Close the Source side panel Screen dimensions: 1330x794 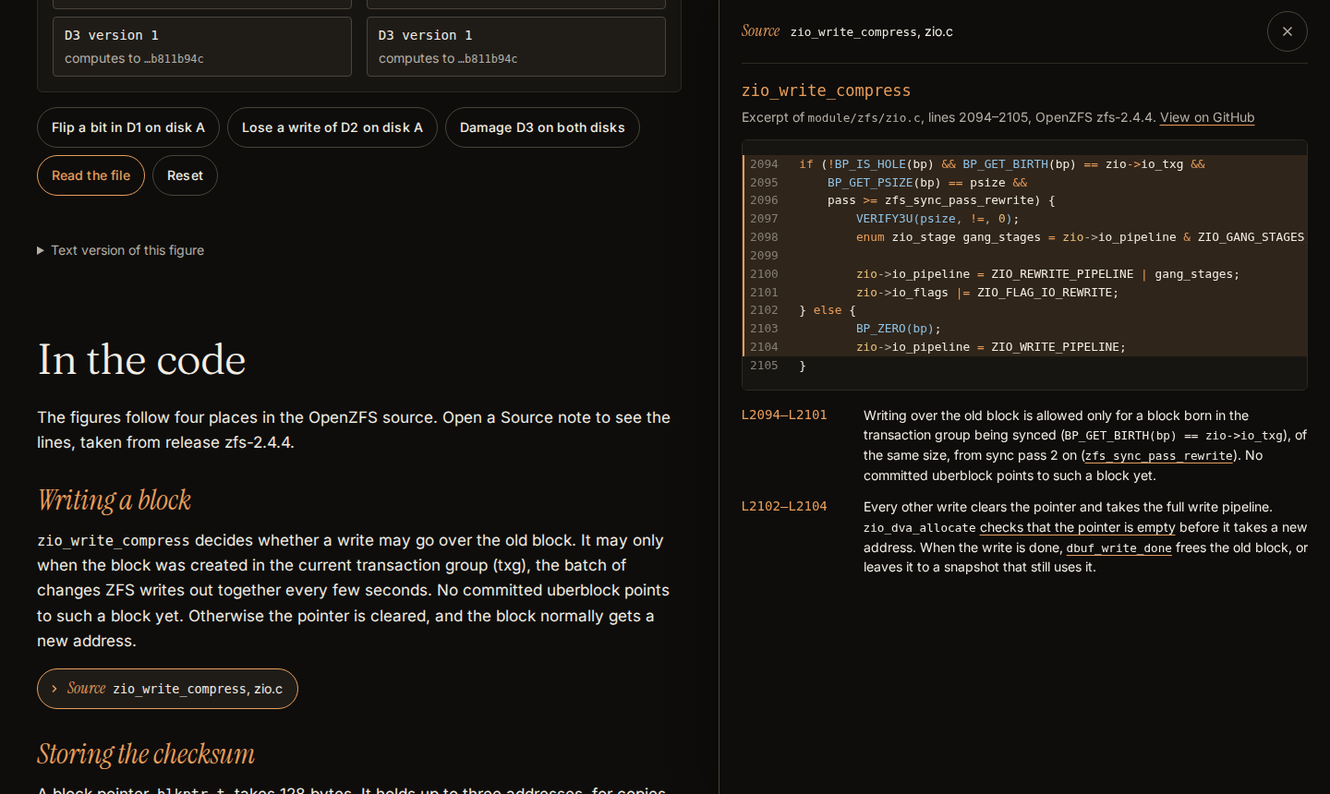click(x=1287, y=31)
